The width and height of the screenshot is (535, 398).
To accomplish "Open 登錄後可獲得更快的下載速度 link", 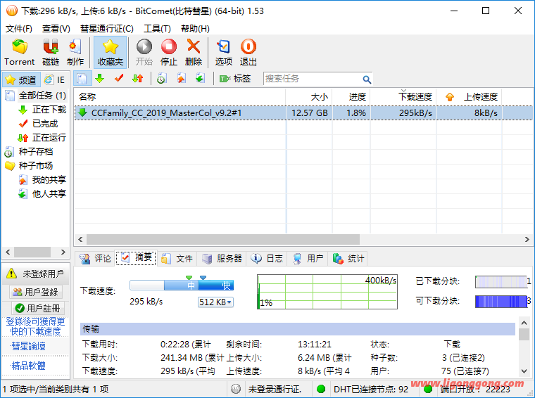I will click(35, 326).
